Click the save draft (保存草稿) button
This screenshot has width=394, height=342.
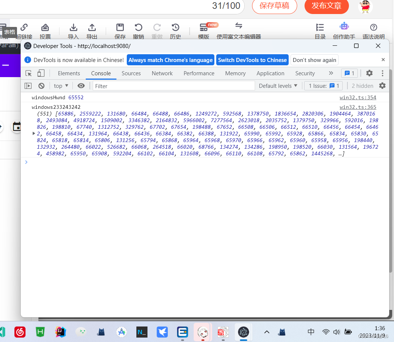point(274,6)
